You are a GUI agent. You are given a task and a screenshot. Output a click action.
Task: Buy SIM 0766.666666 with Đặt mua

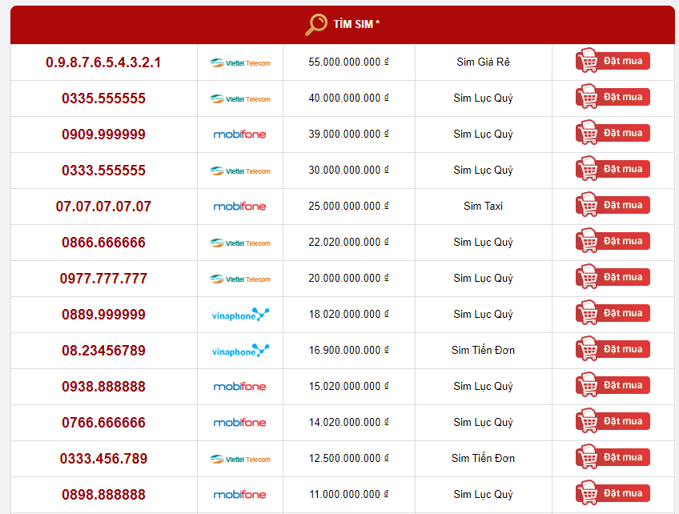point(613,421)
